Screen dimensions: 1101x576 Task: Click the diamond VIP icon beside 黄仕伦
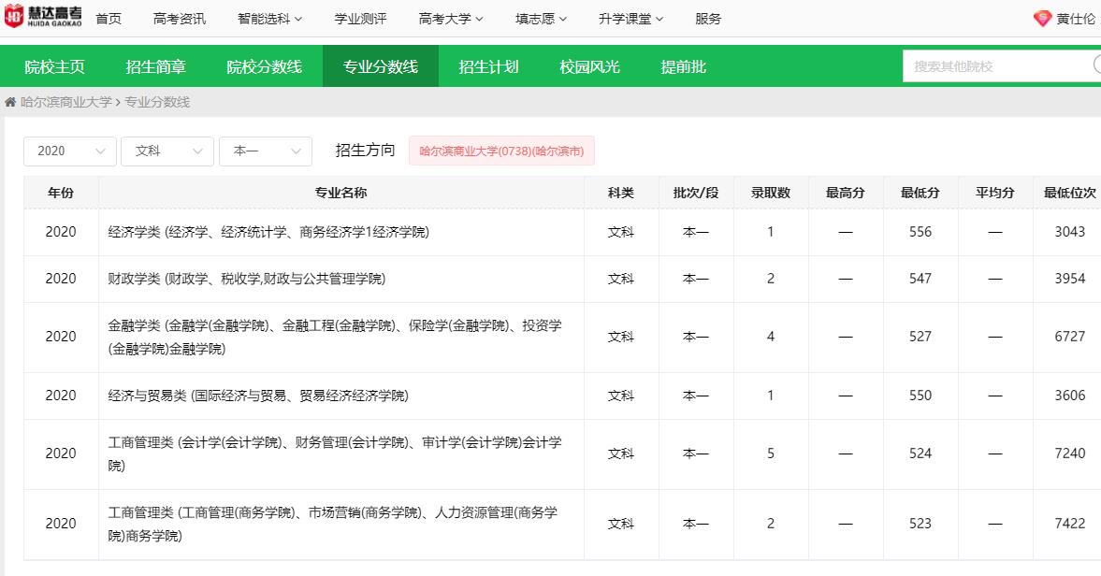coord(1042,19)
